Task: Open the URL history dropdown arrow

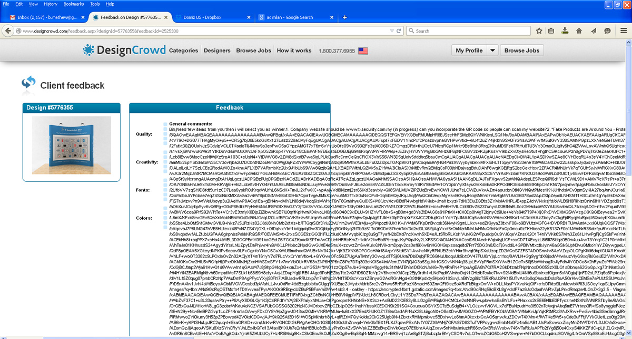Action: (392, 31)
